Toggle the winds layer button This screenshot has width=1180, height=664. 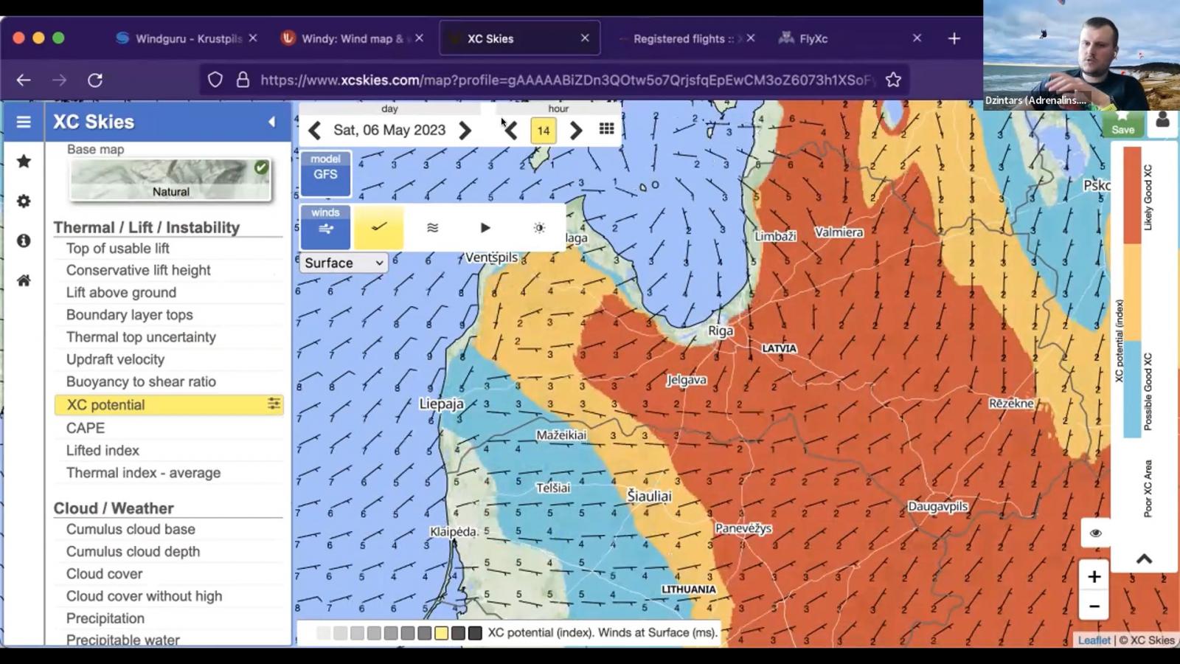pyautogui.click(x=325, y=227)
